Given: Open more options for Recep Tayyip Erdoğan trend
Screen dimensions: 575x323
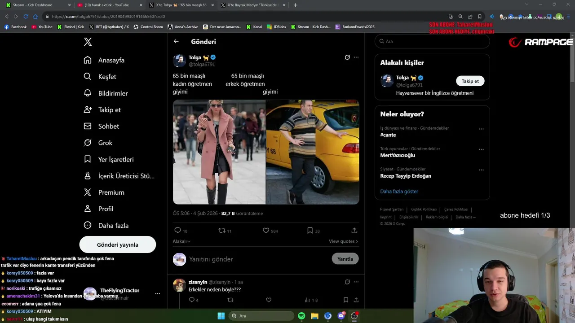Looking at the screenshot, I should click(481, 170).
